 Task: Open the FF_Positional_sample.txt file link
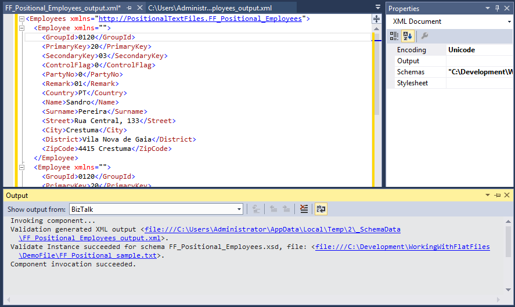pyautogui.click(x=403, y=247)
